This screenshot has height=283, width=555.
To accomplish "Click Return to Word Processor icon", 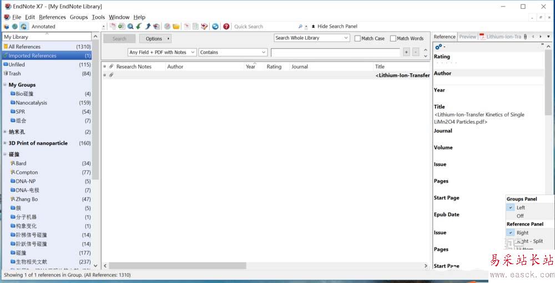I will click(x=204, y=26).
